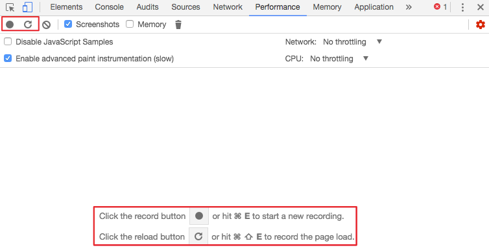Click the red error count badge
489x250 pixels.
440,7
